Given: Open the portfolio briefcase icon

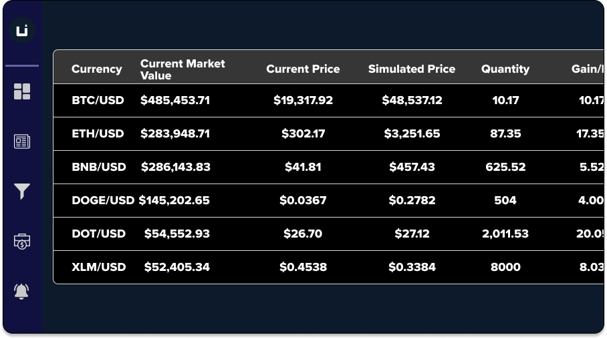Looking at the screenshot, I should [x=22, y=242].
